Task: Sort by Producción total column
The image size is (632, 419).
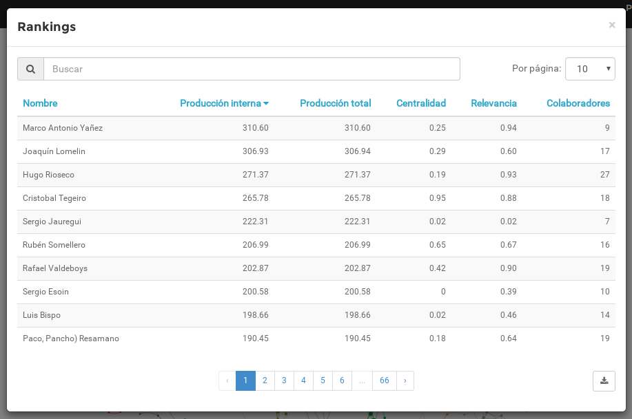Action: pyautogui.click(x=335, y=103)
